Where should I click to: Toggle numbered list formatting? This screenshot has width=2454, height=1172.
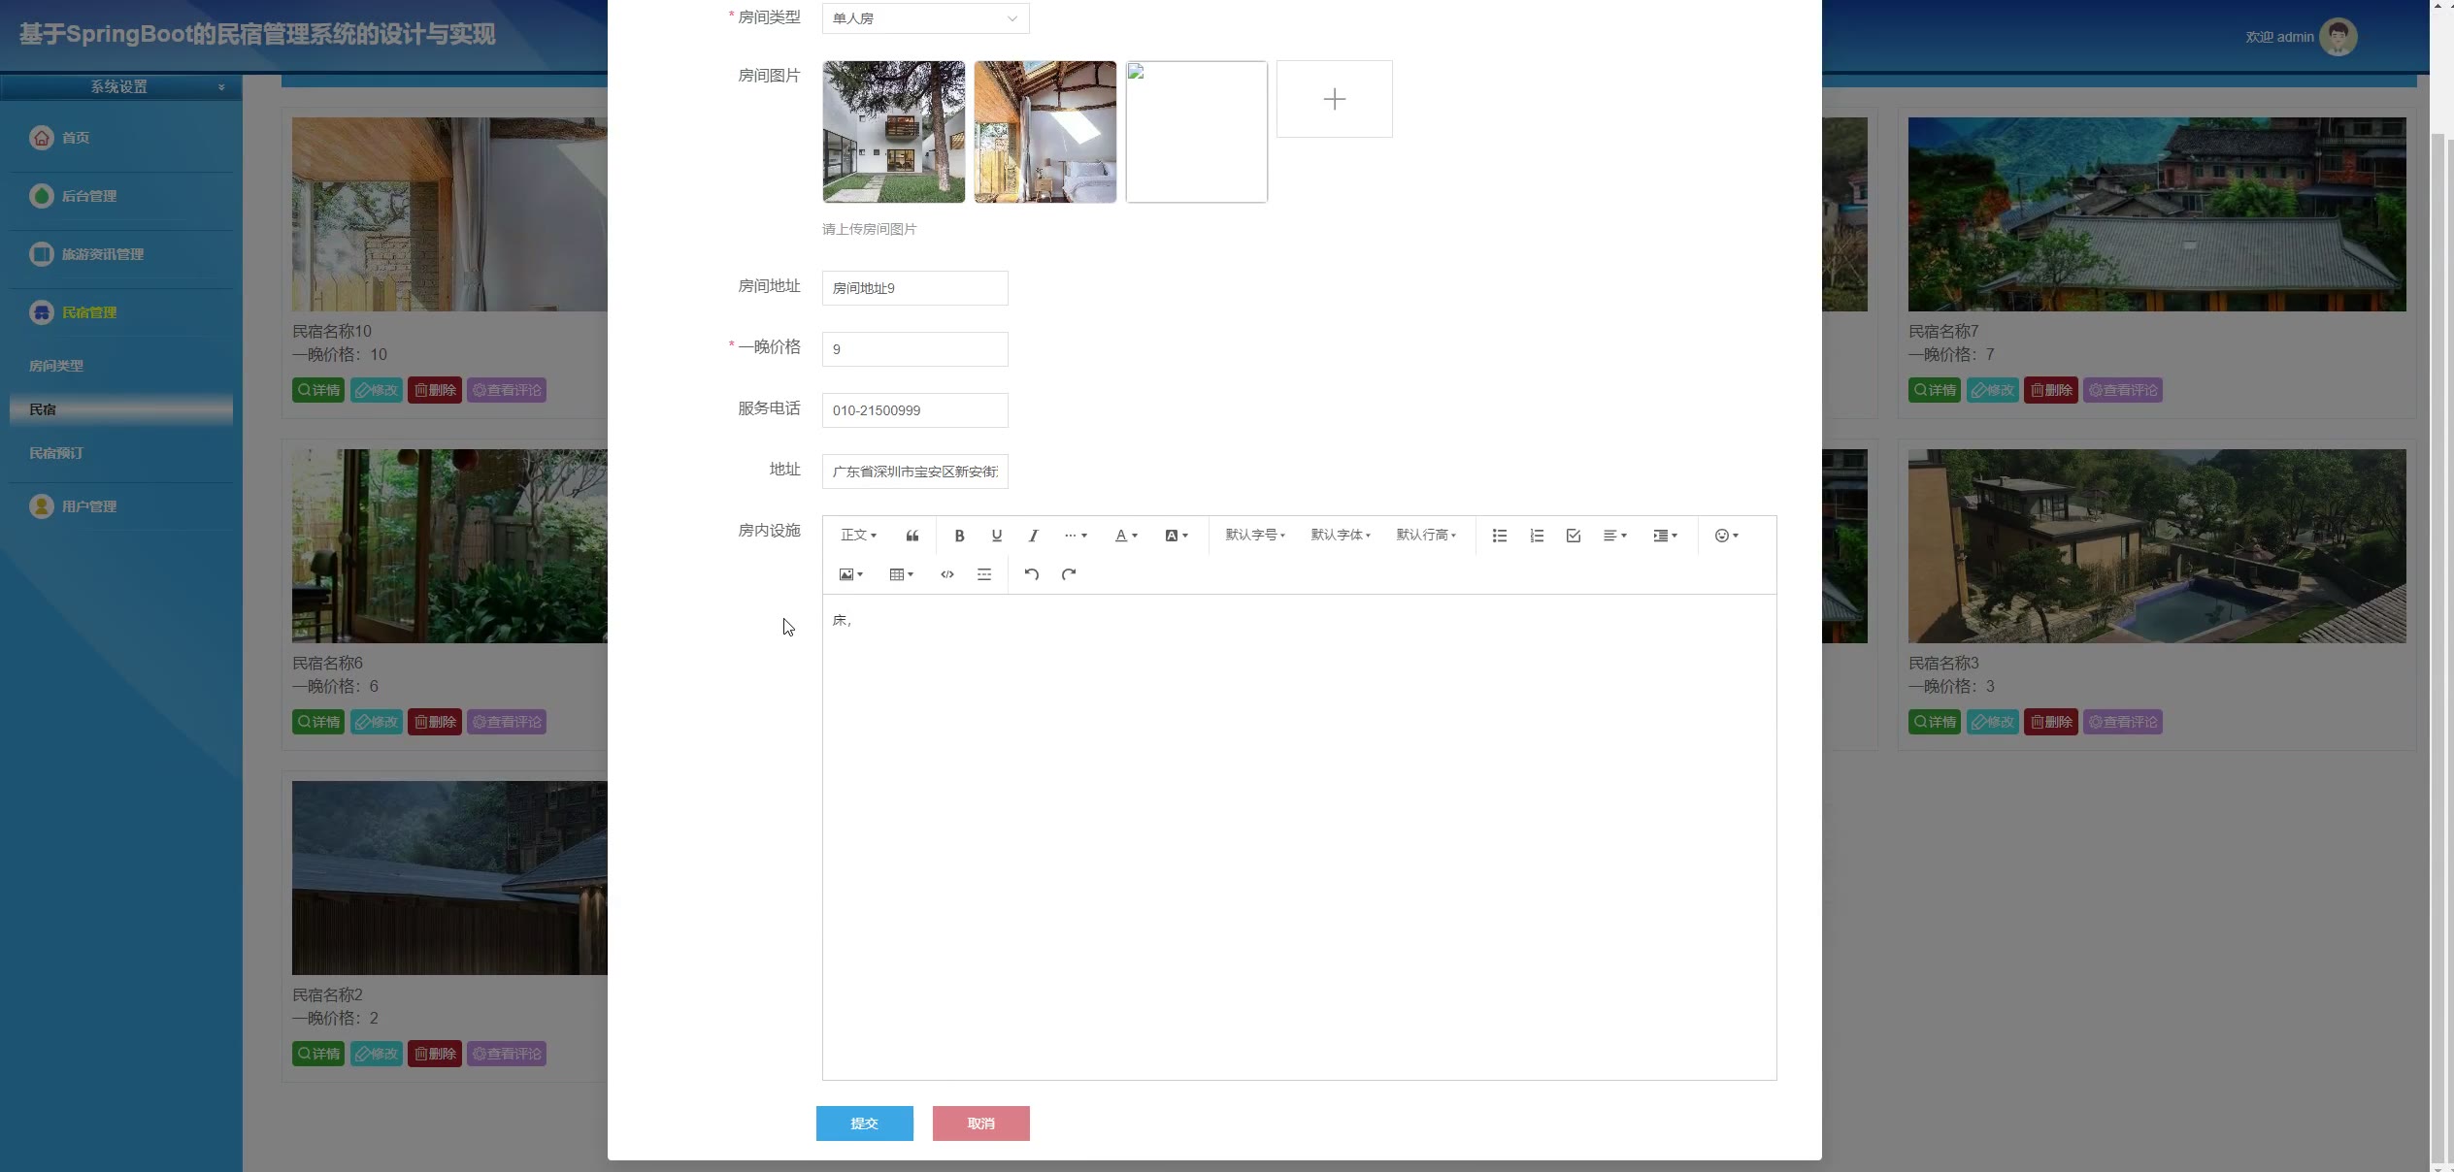(1537, 536)
